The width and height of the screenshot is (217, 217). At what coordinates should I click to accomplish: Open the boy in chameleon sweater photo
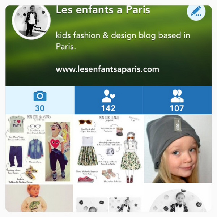tap(39, 198)
